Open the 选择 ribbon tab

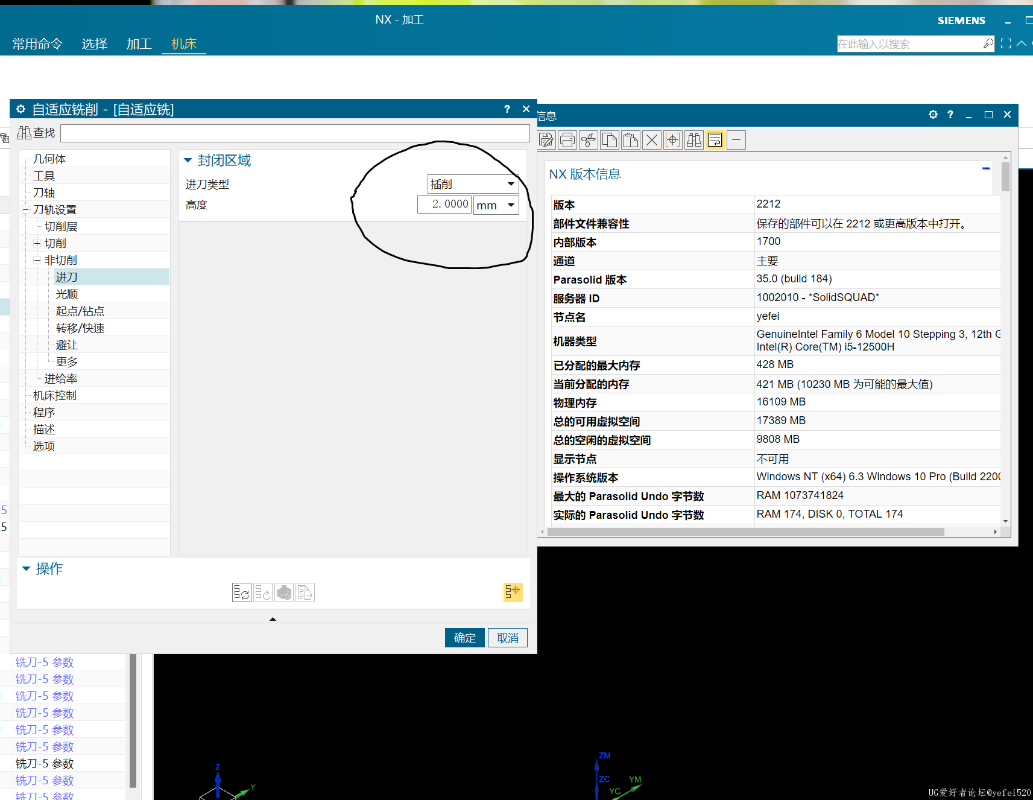[95, 44]
